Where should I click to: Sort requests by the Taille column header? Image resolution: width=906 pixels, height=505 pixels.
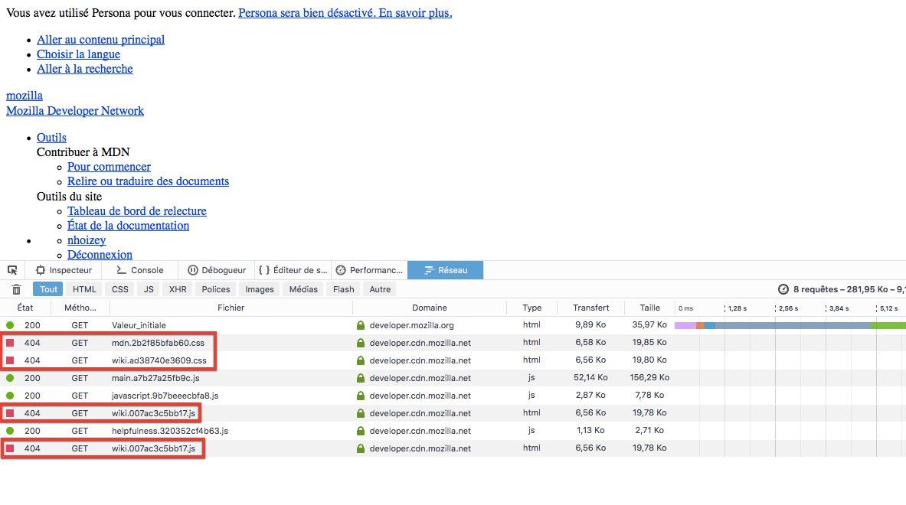click(649, 308)
